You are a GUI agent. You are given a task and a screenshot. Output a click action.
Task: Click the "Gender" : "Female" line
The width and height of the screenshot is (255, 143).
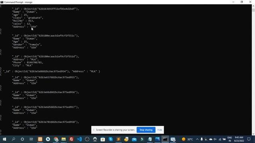click(27, 44)
